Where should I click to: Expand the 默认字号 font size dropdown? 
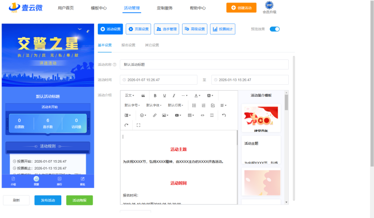point(132,105)
